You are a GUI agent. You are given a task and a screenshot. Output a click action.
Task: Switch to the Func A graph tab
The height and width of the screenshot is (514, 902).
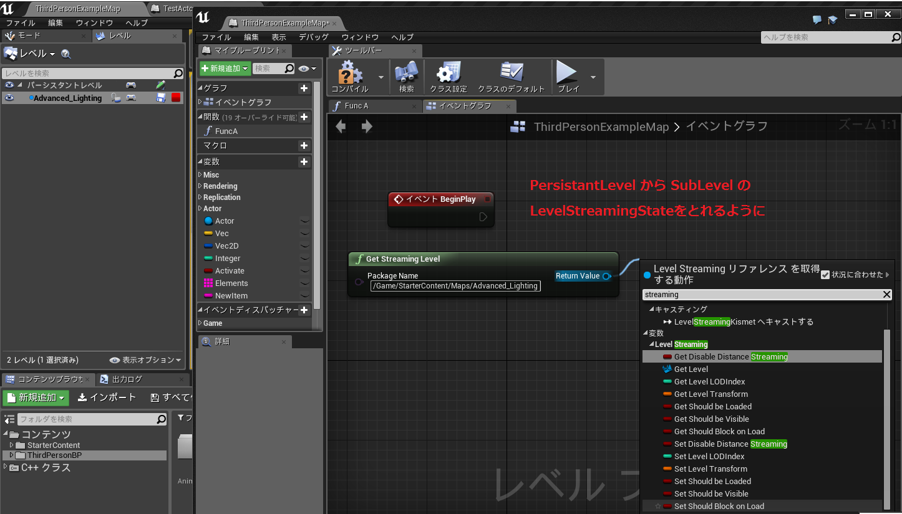375,106
